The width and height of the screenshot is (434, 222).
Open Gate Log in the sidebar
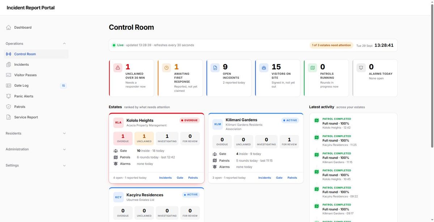coord(36,86)
